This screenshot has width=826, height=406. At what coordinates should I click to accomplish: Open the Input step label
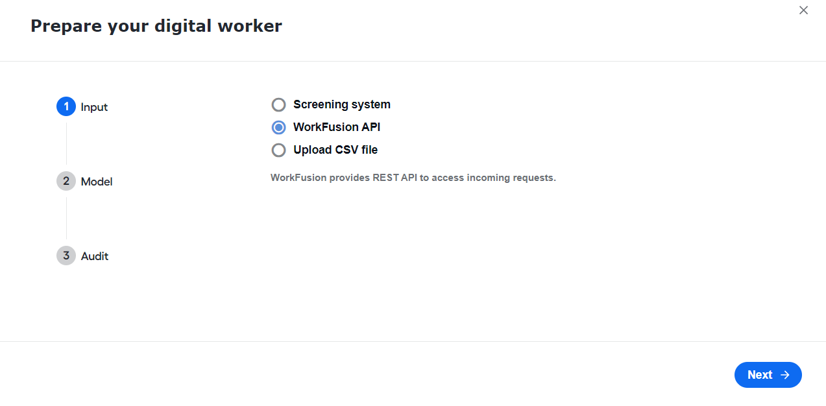click(94, 107)
